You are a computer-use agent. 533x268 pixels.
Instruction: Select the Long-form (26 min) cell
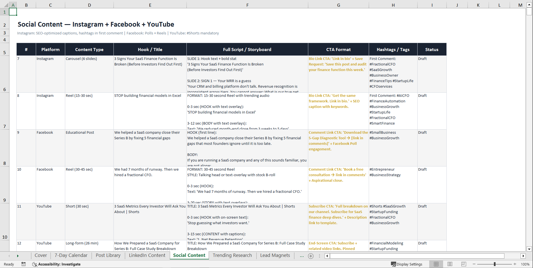(x=89, y=246)
